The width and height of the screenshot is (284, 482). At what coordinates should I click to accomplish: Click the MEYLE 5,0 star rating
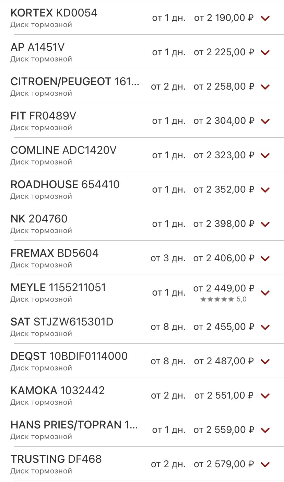point(223,299)
